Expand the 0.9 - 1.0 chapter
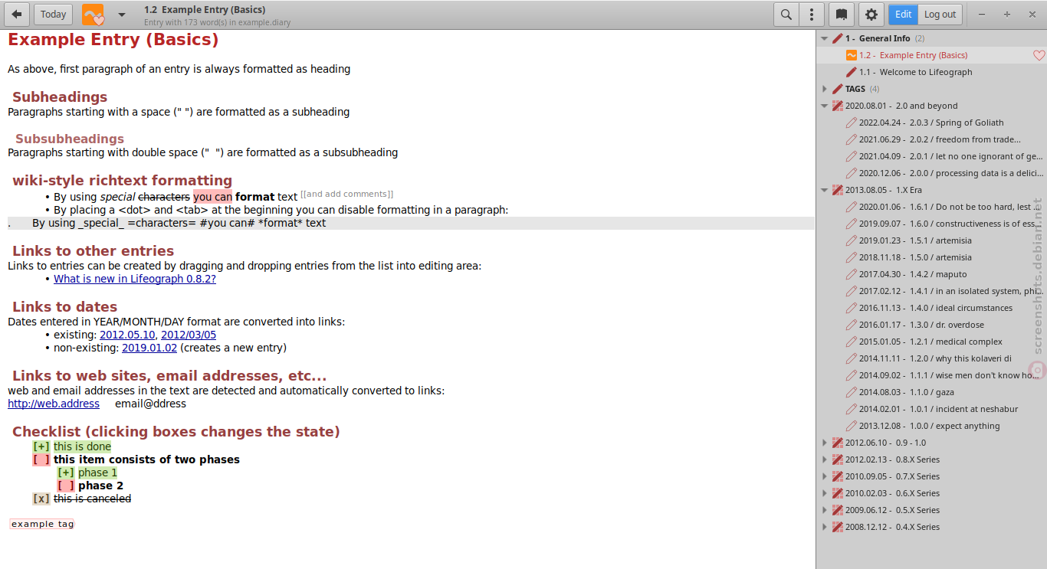 point(825,443)
